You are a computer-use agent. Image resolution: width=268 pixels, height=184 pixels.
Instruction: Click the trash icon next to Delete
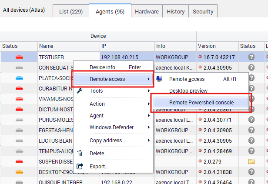tap(80, 153)
